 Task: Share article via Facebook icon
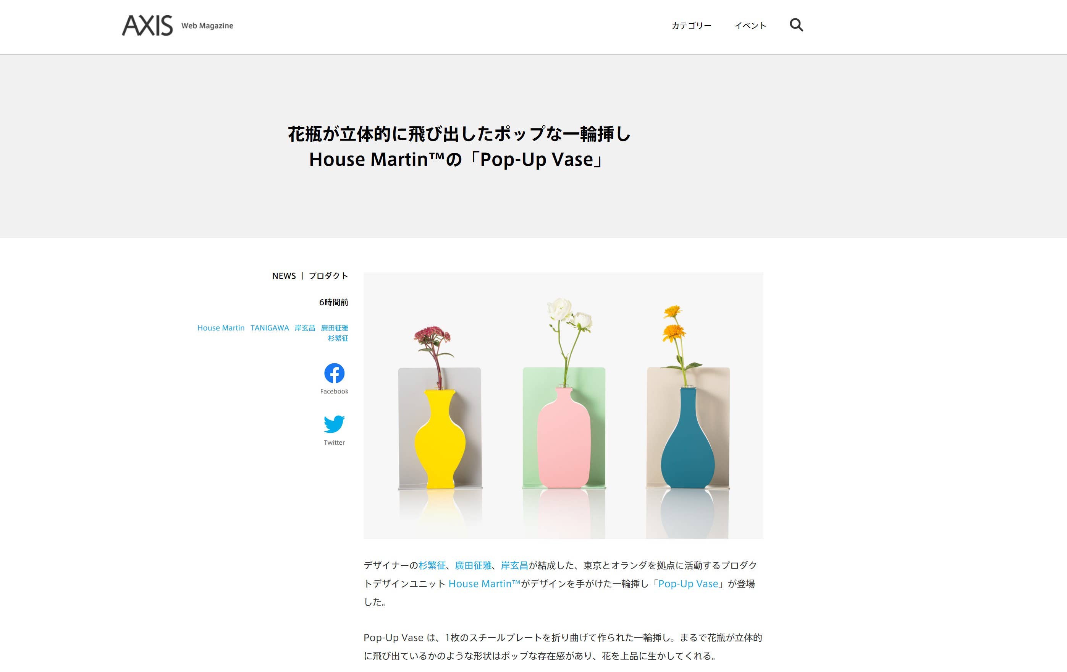click(334, 373)
